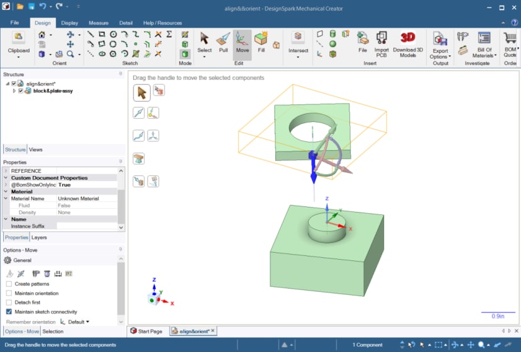The width and height of the screenshot is (521, 352).
Task: Click the Unknown Material value
Action: [79, 199]
